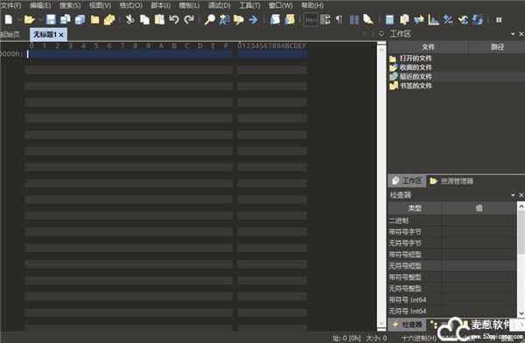
Task: Open the Checksum checkmark icon
Action: [463, 20]
